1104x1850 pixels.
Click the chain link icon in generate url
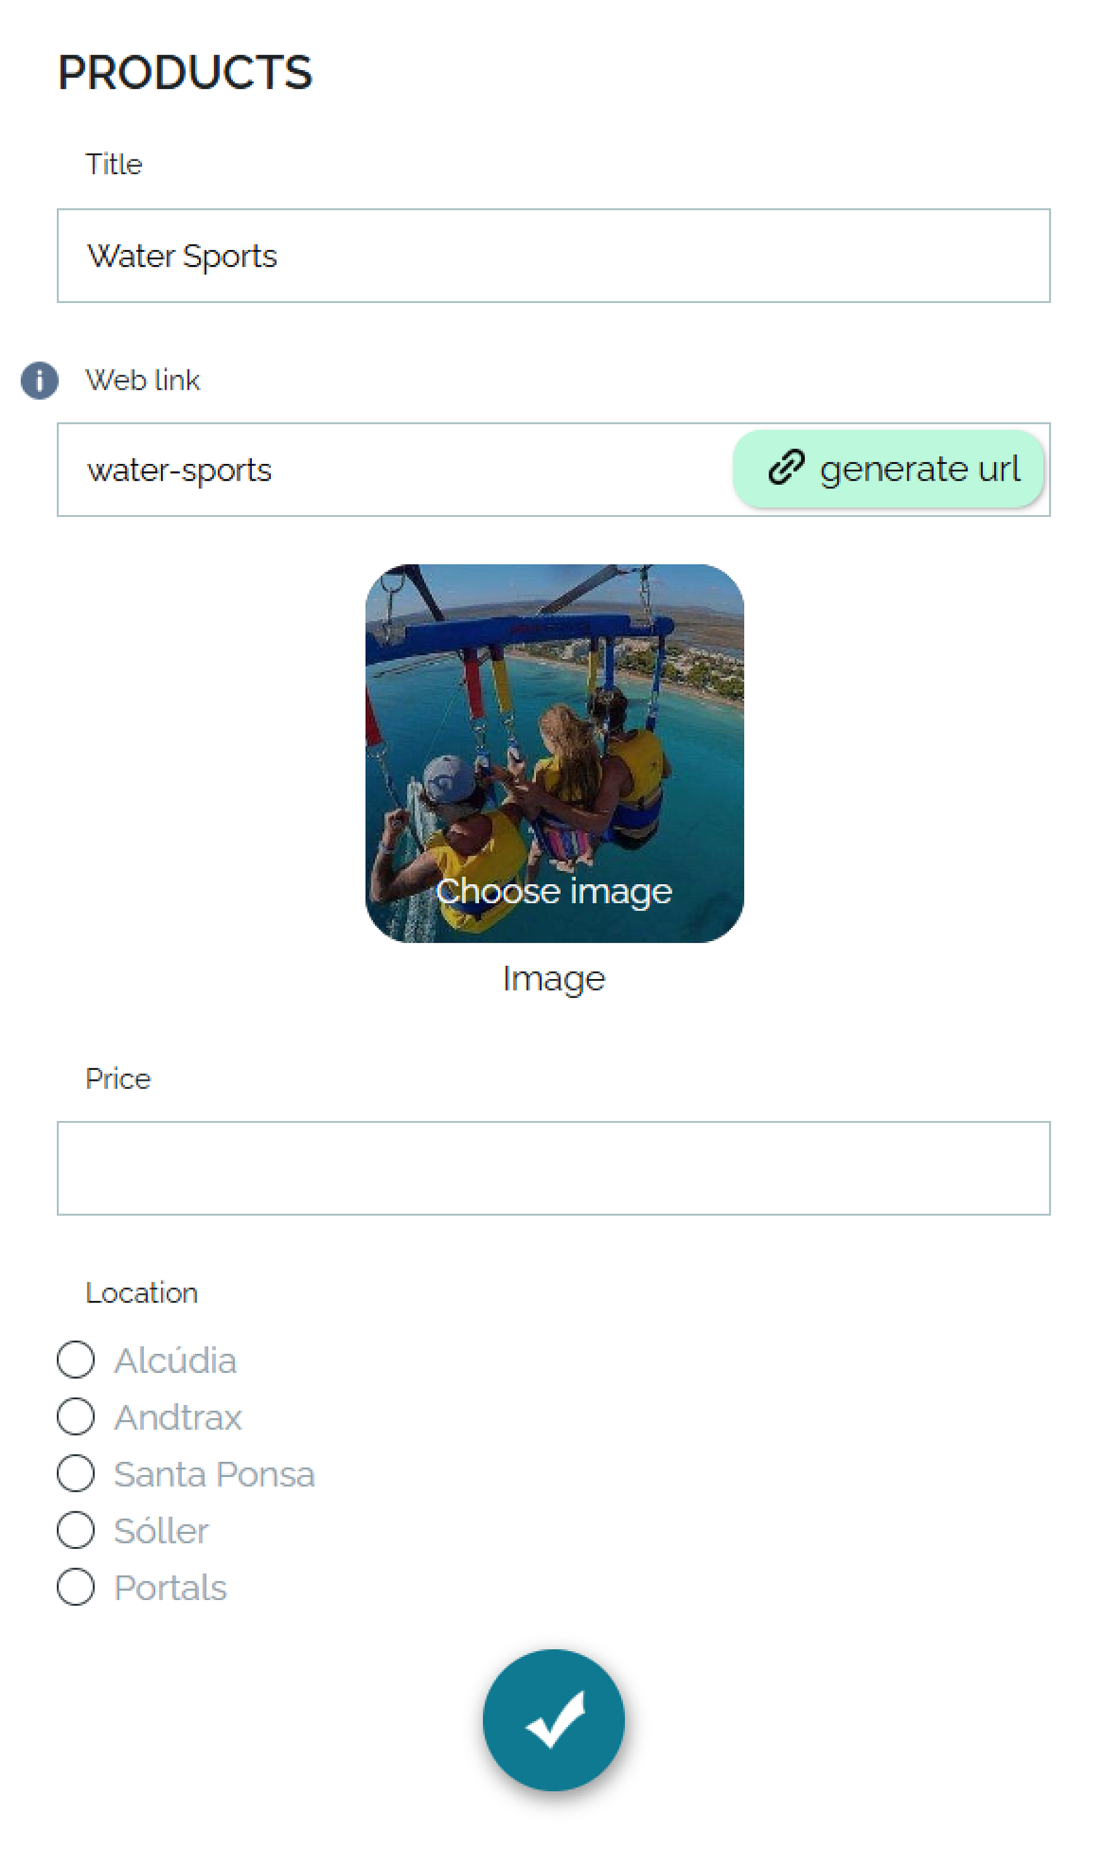[x=785, y=468]
